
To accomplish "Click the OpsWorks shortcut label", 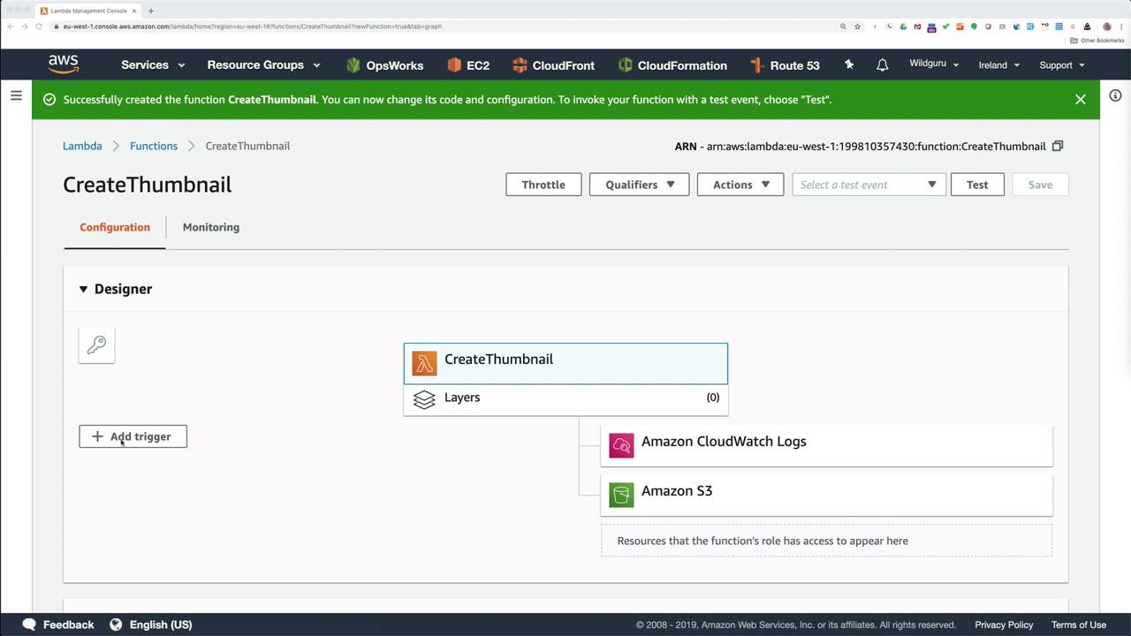I will click(x=395, y=65).
